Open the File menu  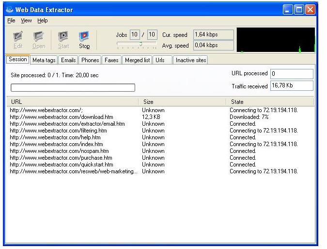[x=11, y=20]
